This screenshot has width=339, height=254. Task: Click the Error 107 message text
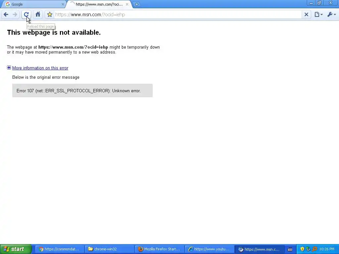click(78, 91)
